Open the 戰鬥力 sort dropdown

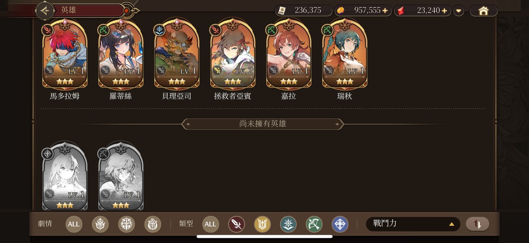tap(413, 224)
